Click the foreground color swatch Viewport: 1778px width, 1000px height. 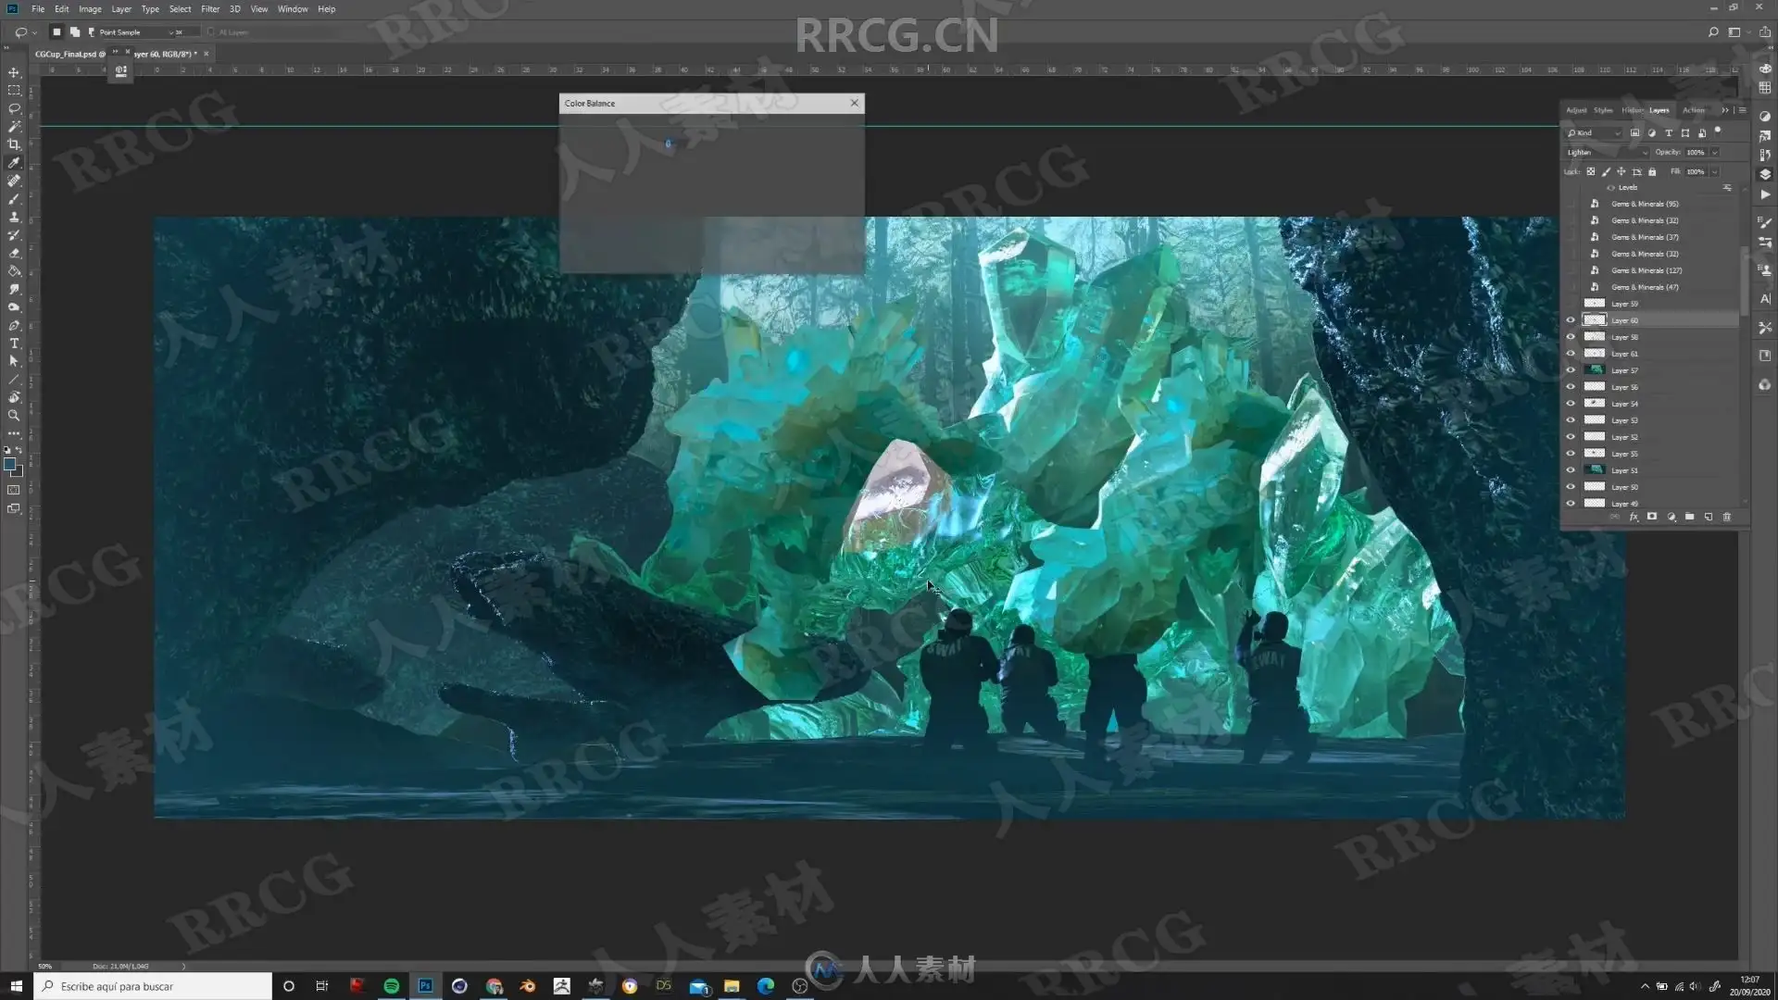[x=9, y=464]
